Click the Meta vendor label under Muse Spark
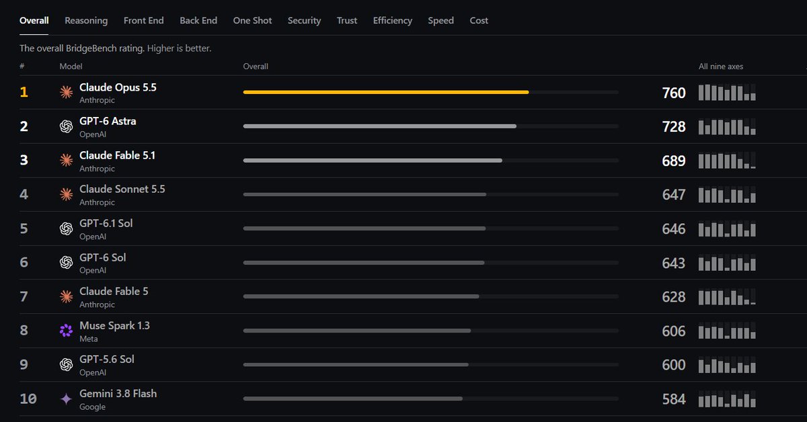The width and height of the screenshot is (807, 422). click(x=88, y=339)
